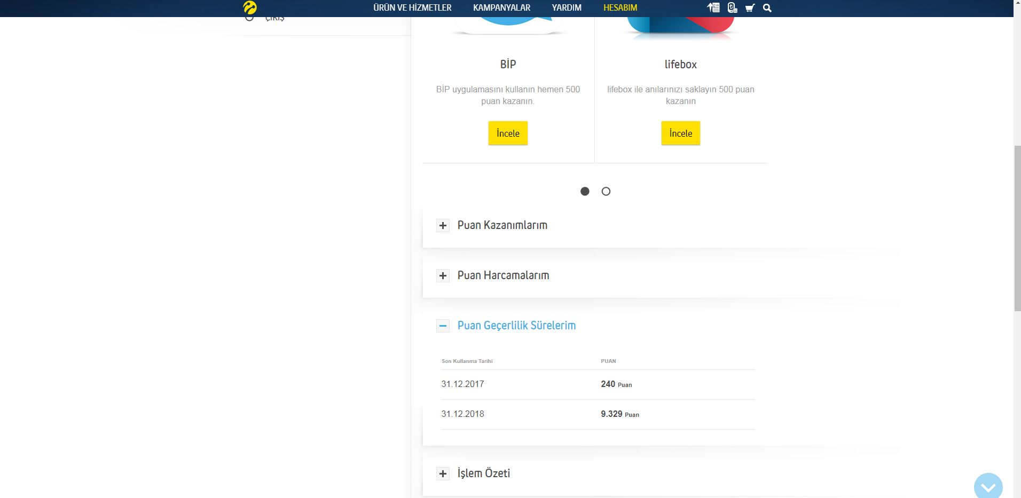Select the first carousel page dot
The image size is (1021, 498).
pyautogui.click(x=585, y=191)
